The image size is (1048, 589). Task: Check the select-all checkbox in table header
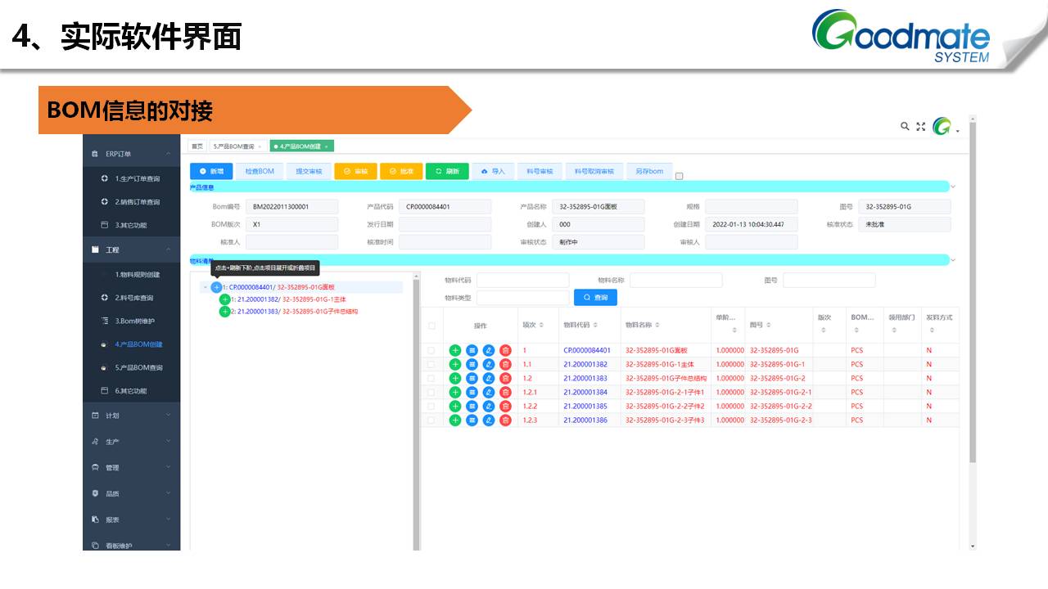[431, 326]
